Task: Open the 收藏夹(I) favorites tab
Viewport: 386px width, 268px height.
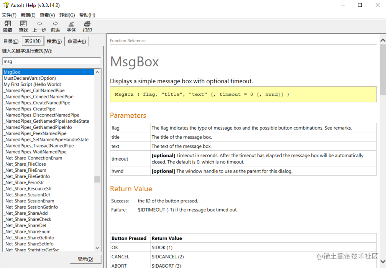Action: (77, 41)
